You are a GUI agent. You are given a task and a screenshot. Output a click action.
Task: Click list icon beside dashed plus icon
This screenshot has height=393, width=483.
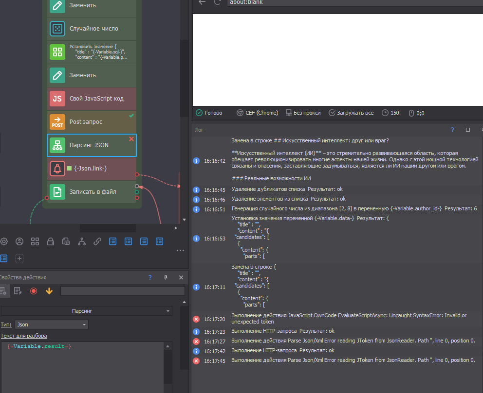pos(4,258)
